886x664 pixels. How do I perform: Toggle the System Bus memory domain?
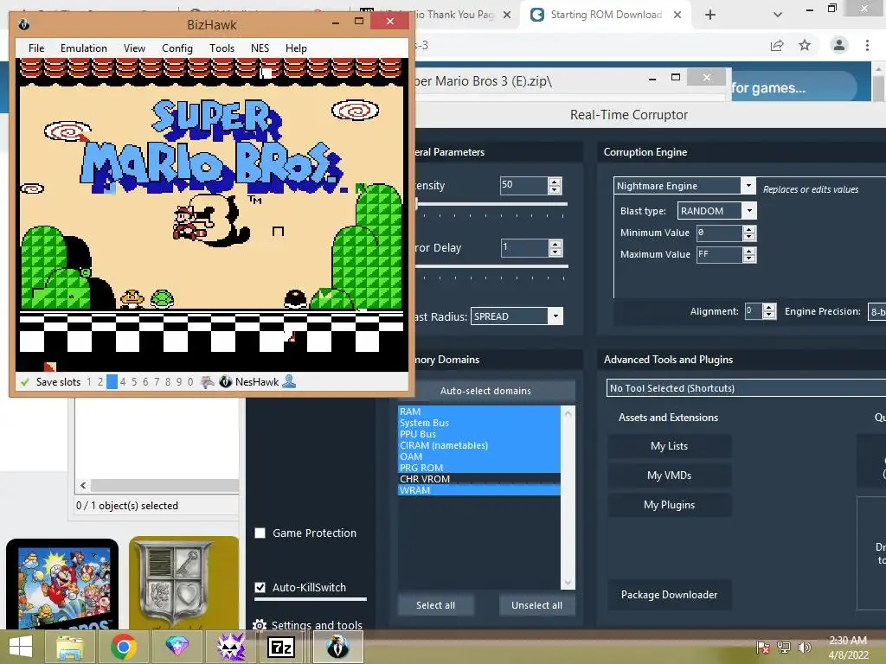pyautogui.click(x=479, y=423)
